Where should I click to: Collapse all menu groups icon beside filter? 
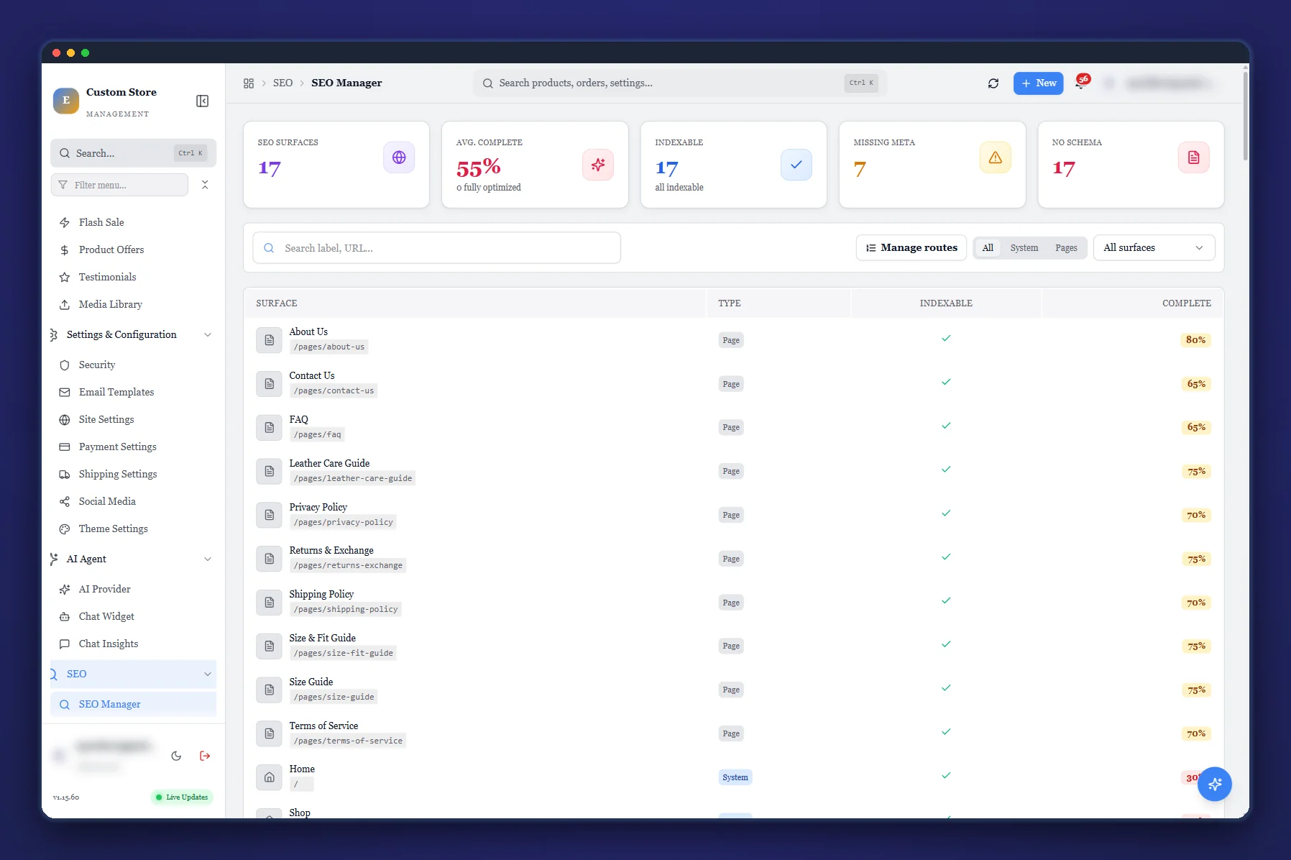[205, 185]
